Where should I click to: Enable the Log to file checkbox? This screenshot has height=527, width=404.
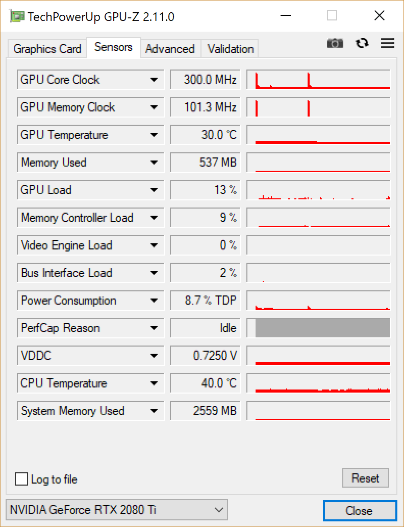tap(21, 479)
